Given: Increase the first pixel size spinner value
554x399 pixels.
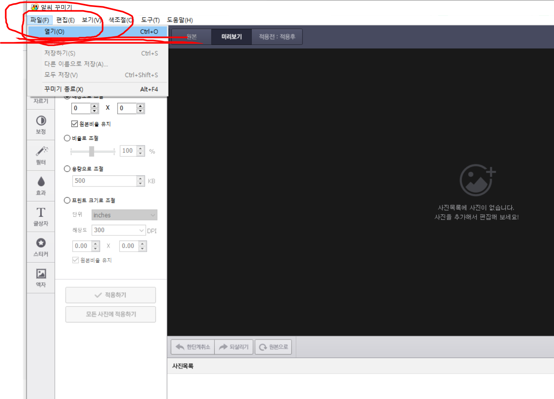Looking at the screenshot, I should point(94,106).
